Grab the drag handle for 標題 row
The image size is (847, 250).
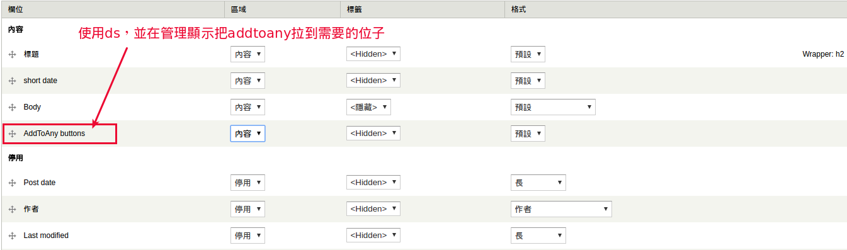[x=12, y=54]
